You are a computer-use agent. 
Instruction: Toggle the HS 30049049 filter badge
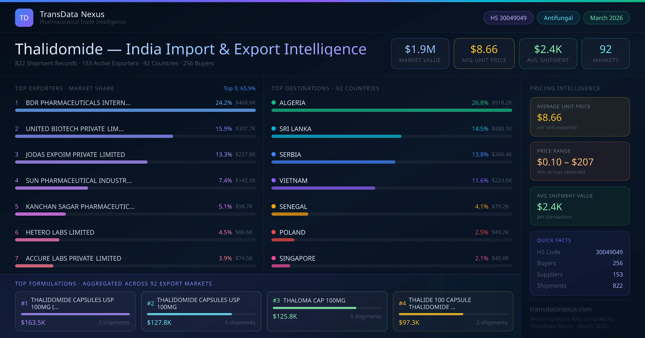coord(508,17)
